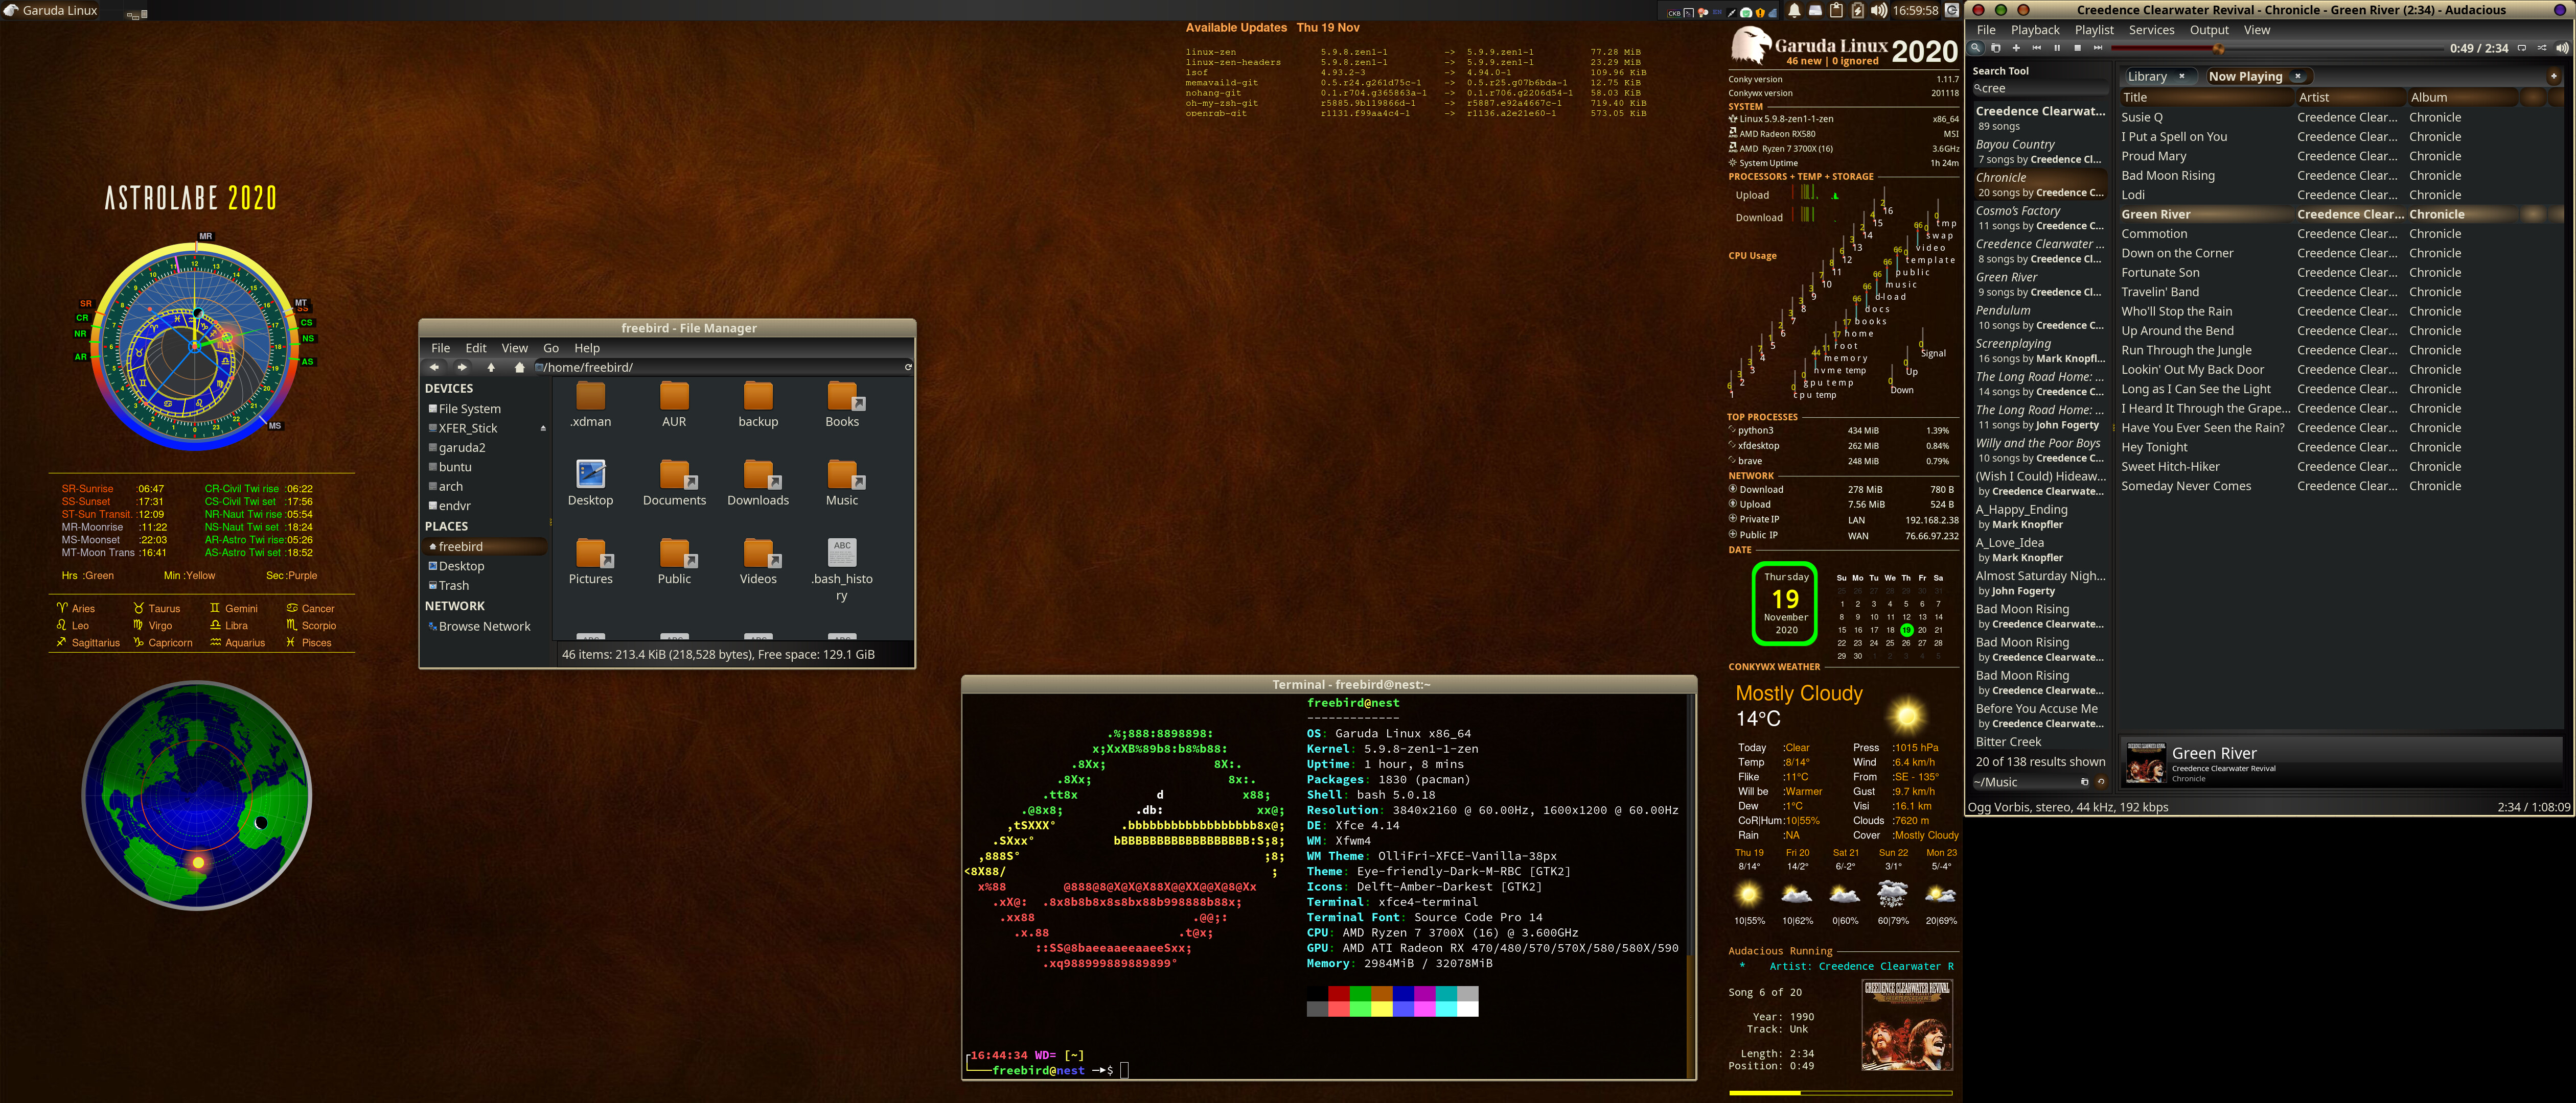The width and height of the screenshot is (2576, 1103).
Task: Open the clipboard manager tray icon
Action: pos(1836,11)
